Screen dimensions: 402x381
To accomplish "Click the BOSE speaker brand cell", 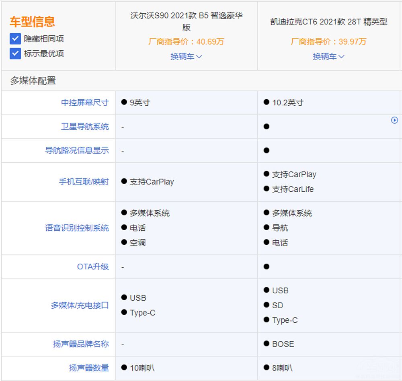I will pyautogui.click(x=283, y=344).
